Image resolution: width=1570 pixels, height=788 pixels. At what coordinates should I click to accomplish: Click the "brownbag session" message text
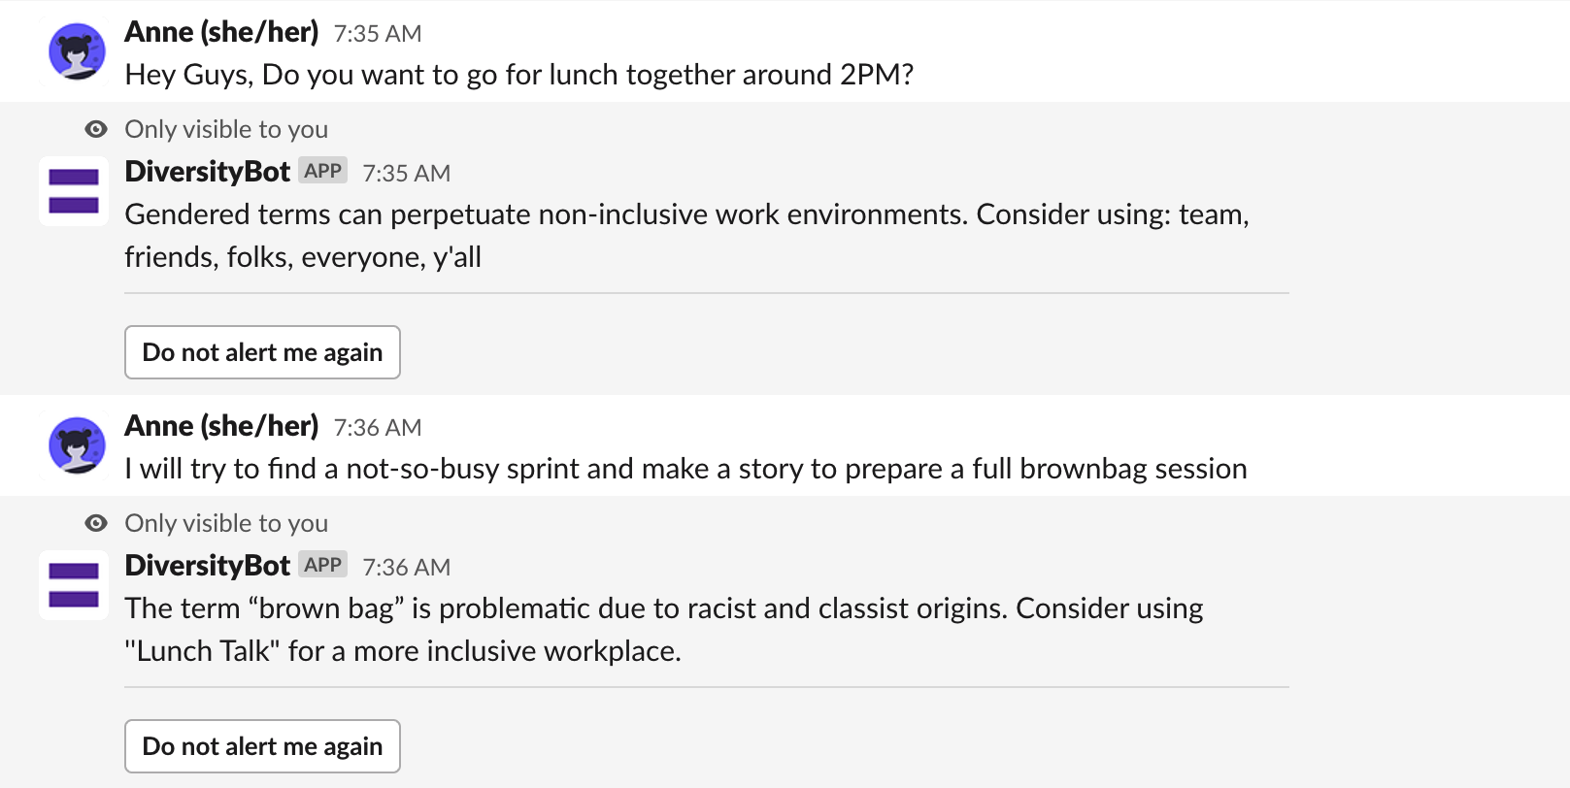click(x=685, y=469)
